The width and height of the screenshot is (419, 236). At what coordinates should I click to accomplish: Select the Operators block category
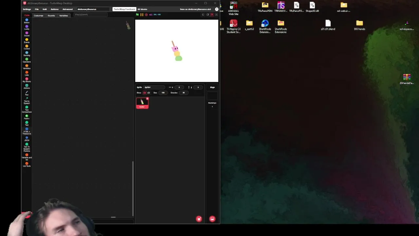click(27, 60)
